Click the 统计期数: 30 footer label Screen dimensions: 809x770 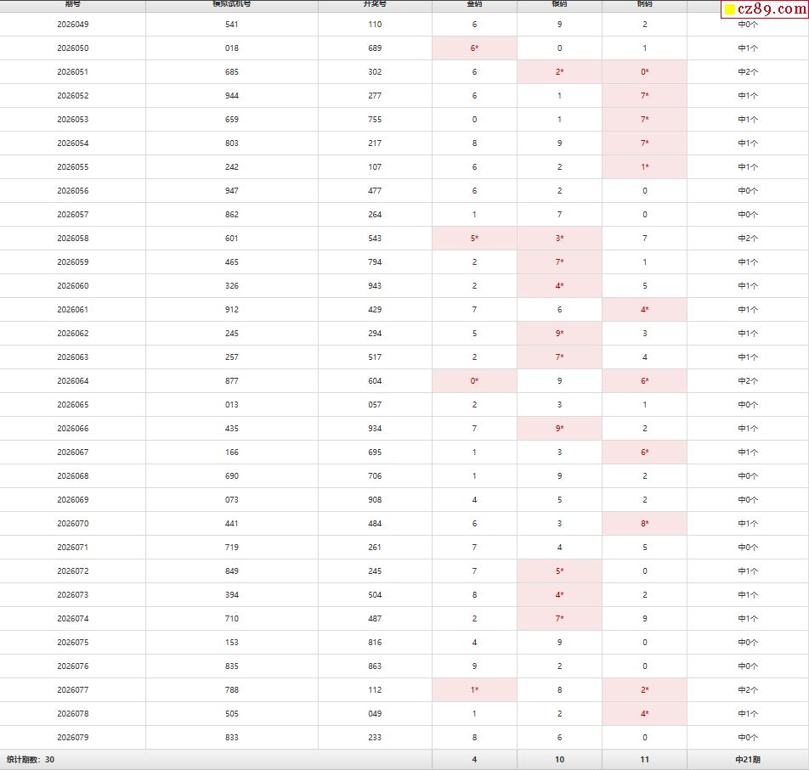[x=31, y=760]
